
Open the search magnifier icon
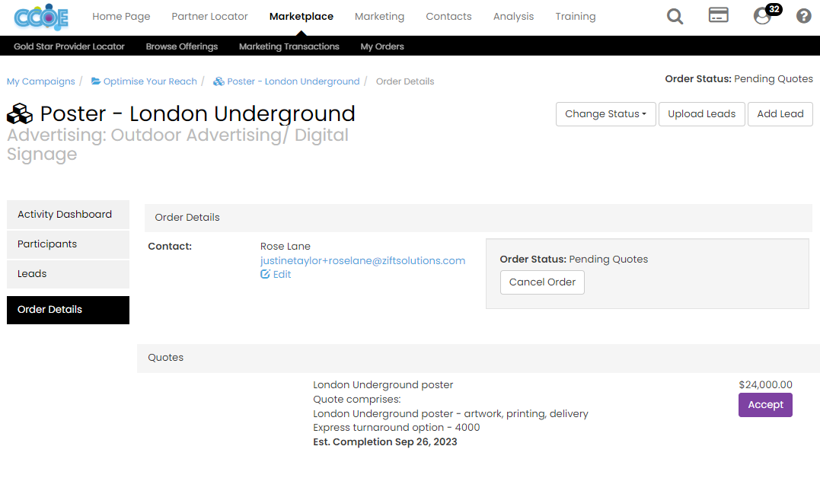675,16
